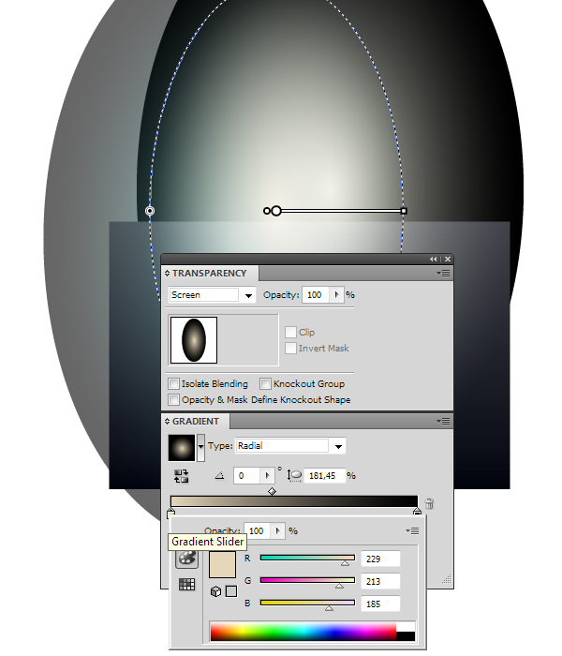Open the Transparency panel flyout menu icon

(x=443, y=274)
